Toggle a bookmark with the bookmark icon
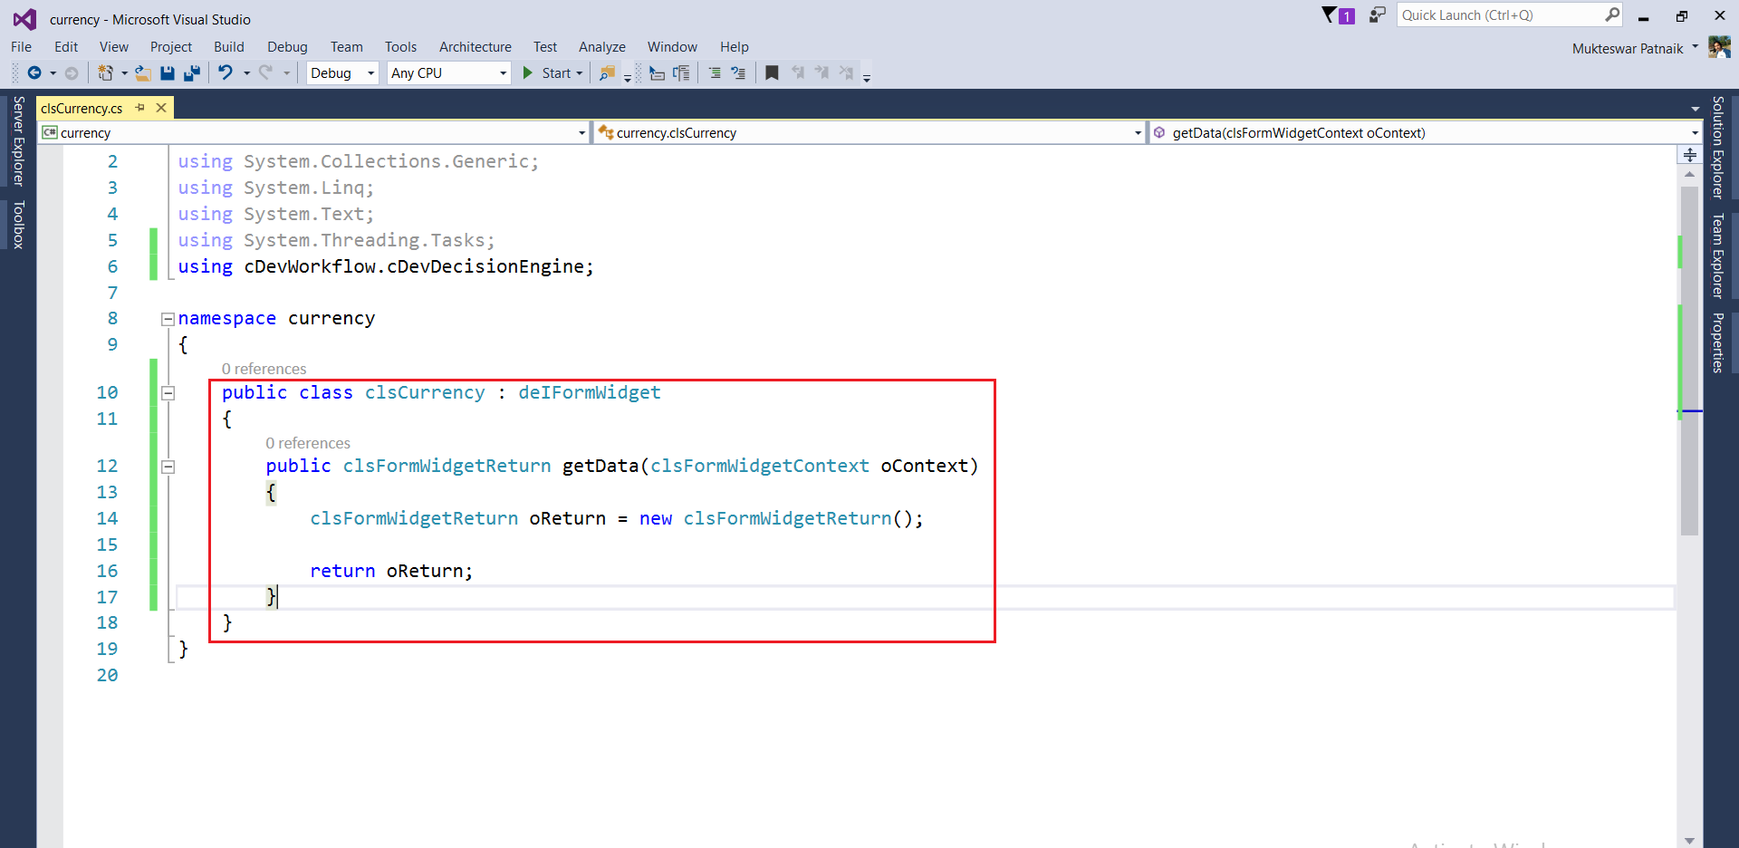1739x848 pixels. point(772,73)
